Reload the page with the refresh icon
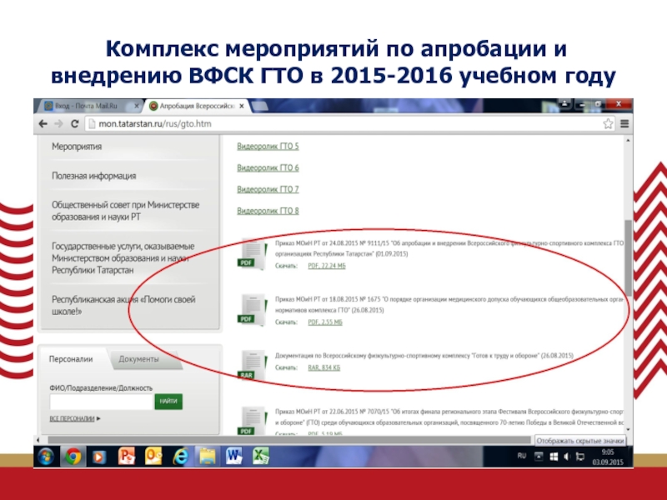 tap(74, 123)
